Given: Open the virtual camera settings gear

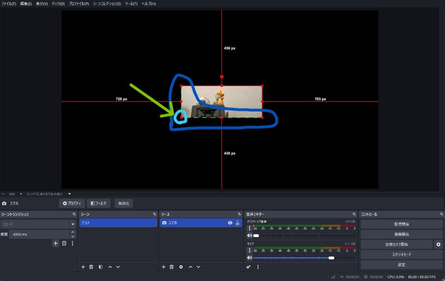Looking at the screenshot, I should coord(438,244).
